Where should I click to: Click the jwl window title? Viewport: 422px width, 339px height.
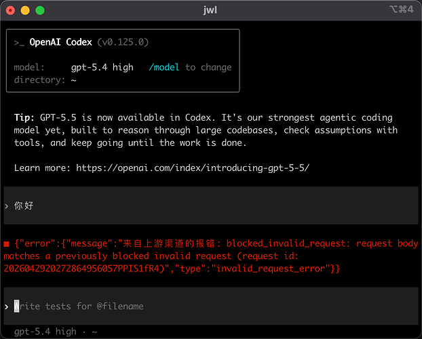pos(210,10)
